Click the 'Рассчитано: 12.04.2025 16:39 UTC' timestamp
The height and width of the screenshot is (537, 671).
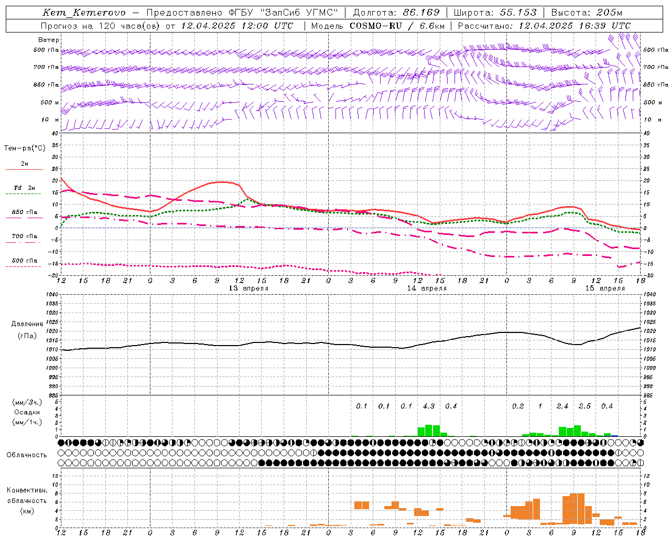544,26
